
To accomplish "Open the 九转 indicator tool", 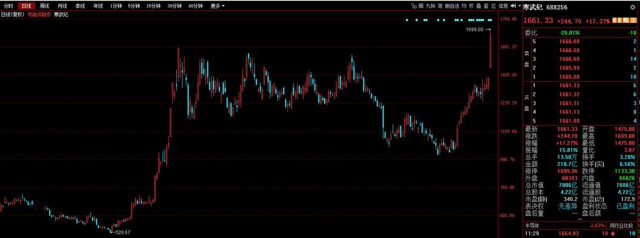I will click(x=431, y=6).
